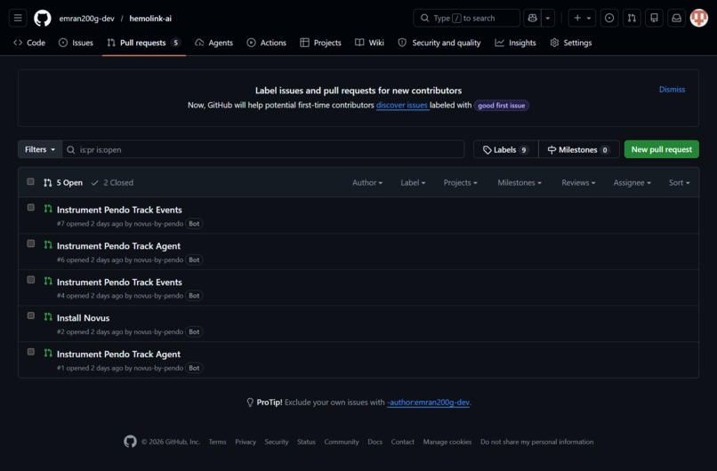Image resolution: width=717 pixels, height=471 pixels.
Task: Open PR #4 Instrument Pendo Track Events
Action: point(119,282)
